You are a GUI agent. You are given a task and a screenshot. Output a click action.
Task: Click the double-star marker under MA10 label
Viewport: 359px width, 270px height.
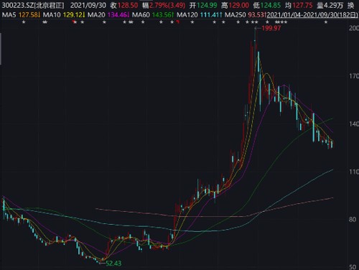tap(45, 22)
